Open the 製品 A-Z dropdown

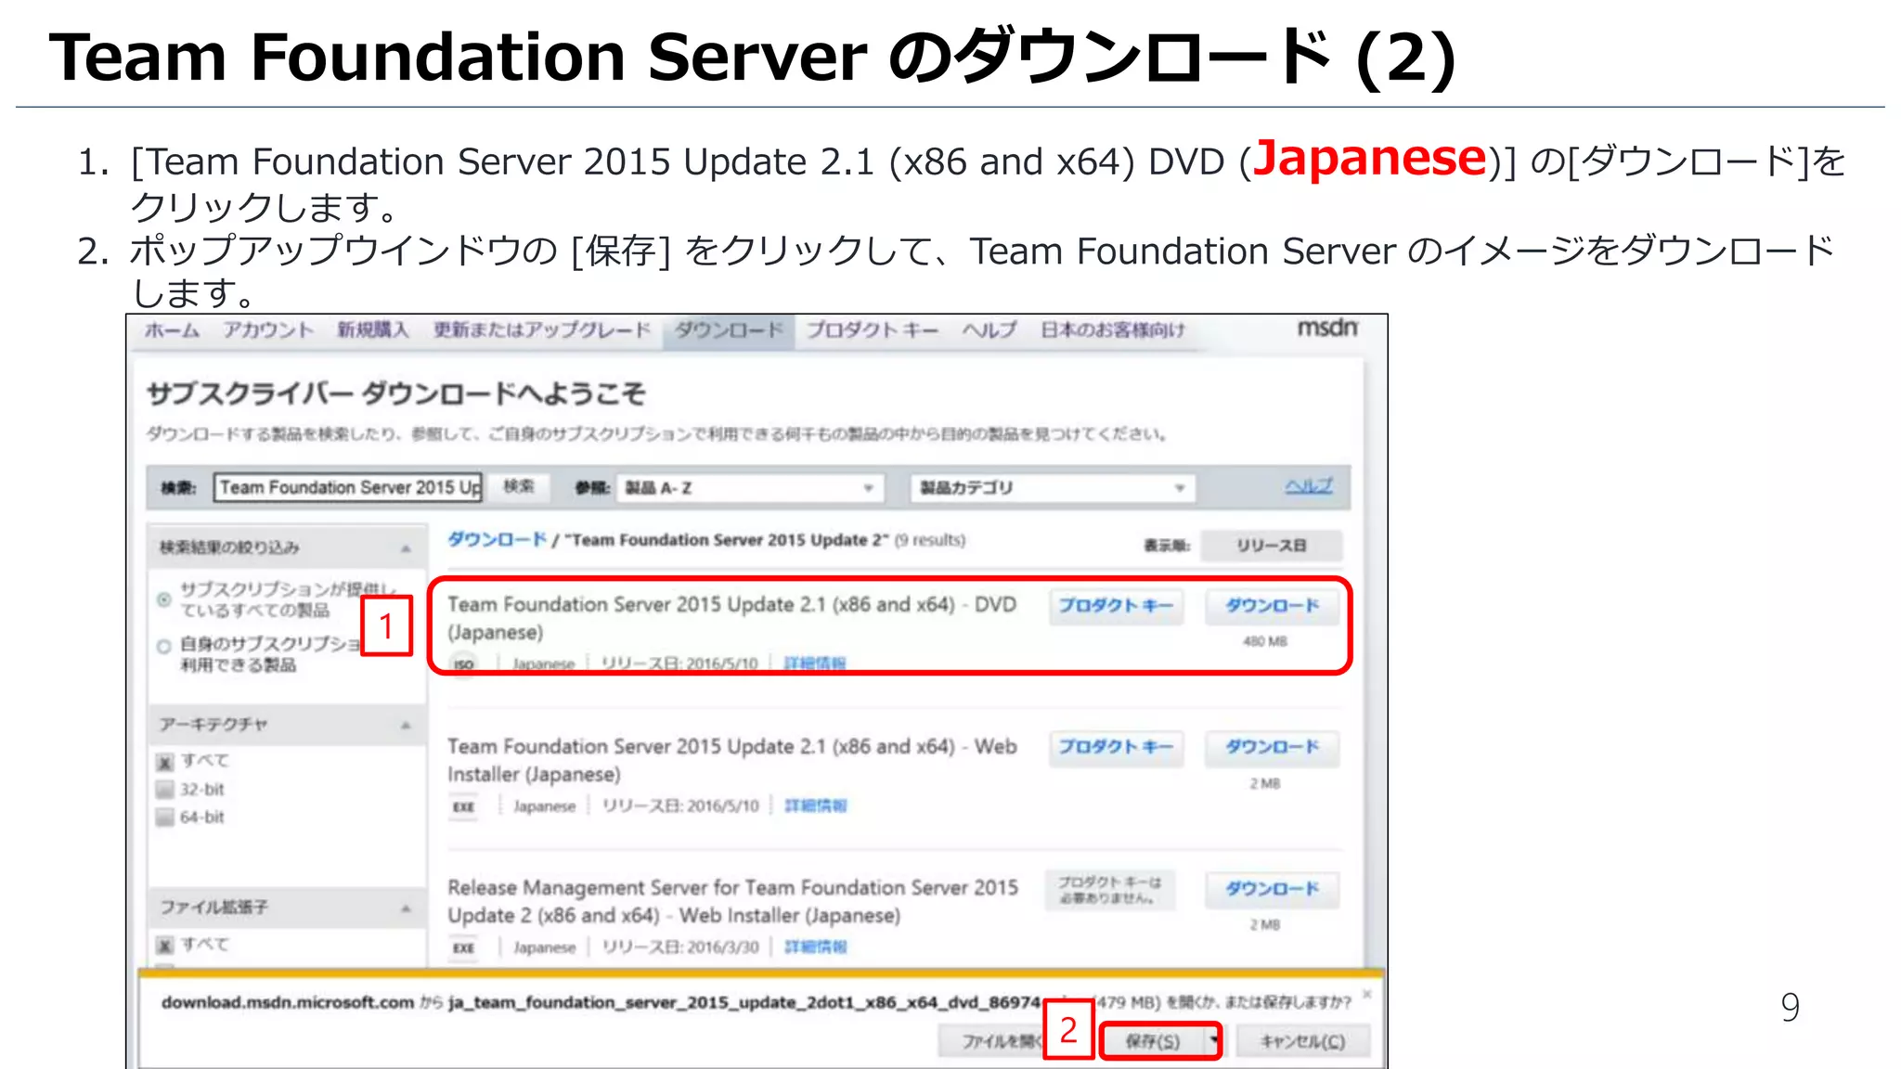pos(750,488)
